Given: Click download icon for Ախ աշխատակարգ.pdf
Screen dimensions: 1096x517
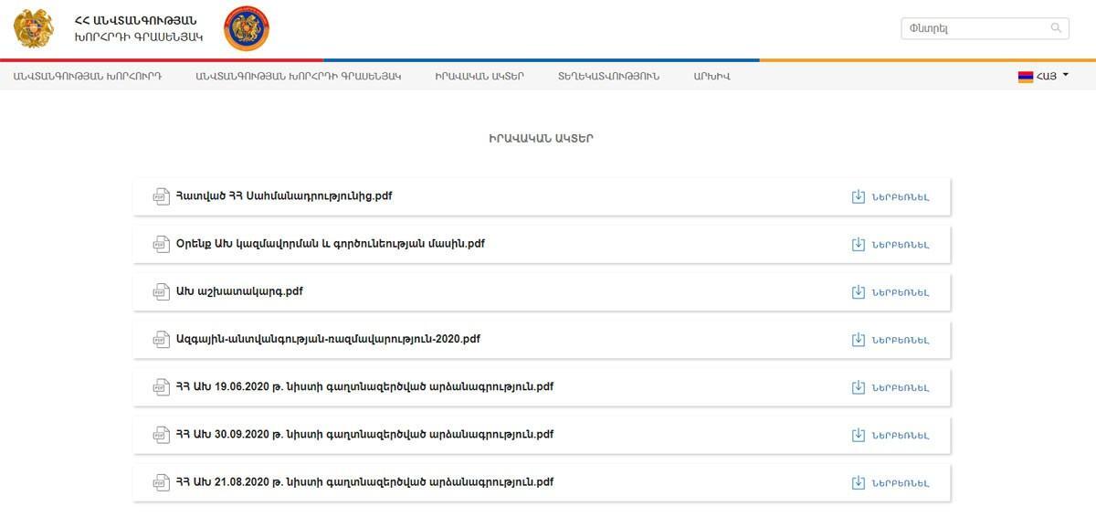Looking at the screenshot, I should point(858,292).
